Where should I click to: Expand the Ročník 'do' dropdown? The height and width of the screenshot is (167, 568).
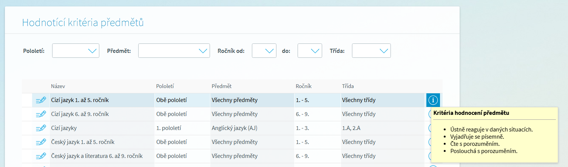(310, 51)
